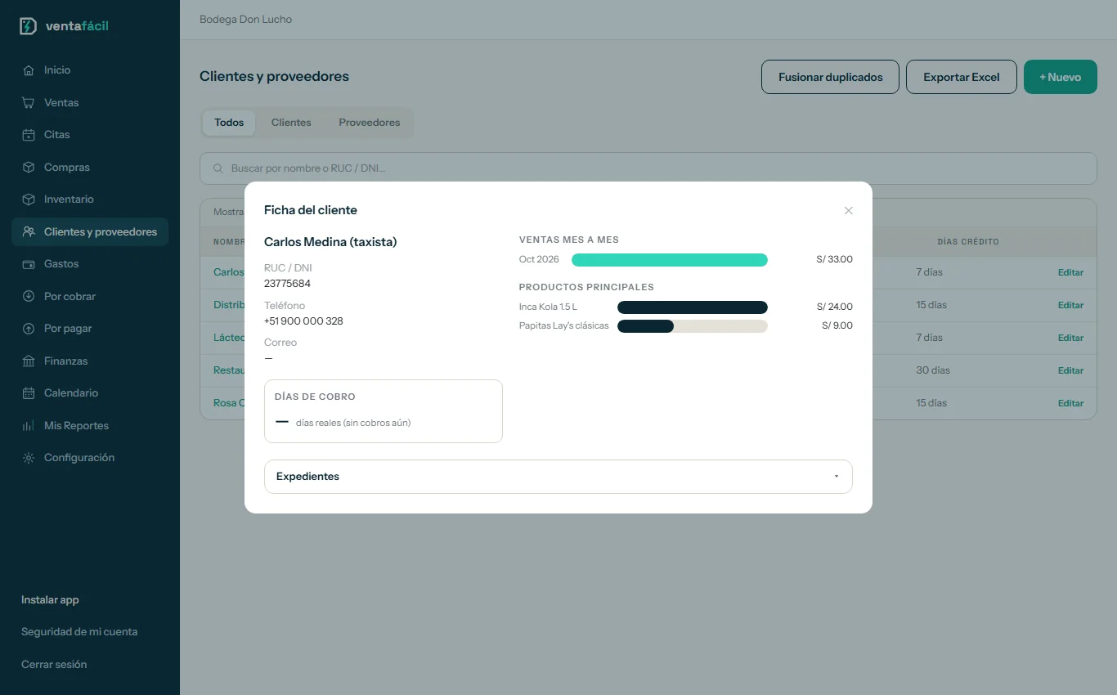Add a new contact with + Nuevo
The width and height of the screenshot is (1117, 695).
(1061, 77)
